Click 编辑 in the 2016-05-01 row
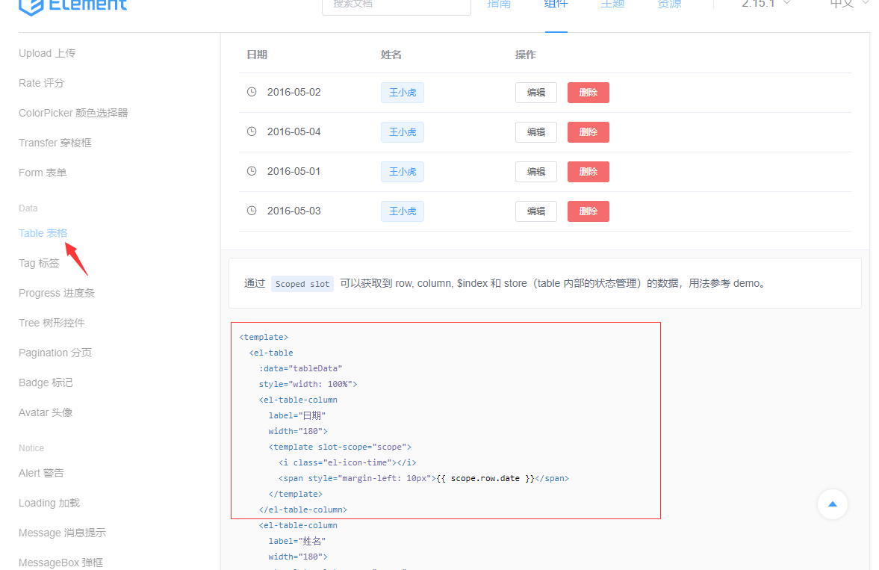Screen dimensions: 879x570 point(536,172)
